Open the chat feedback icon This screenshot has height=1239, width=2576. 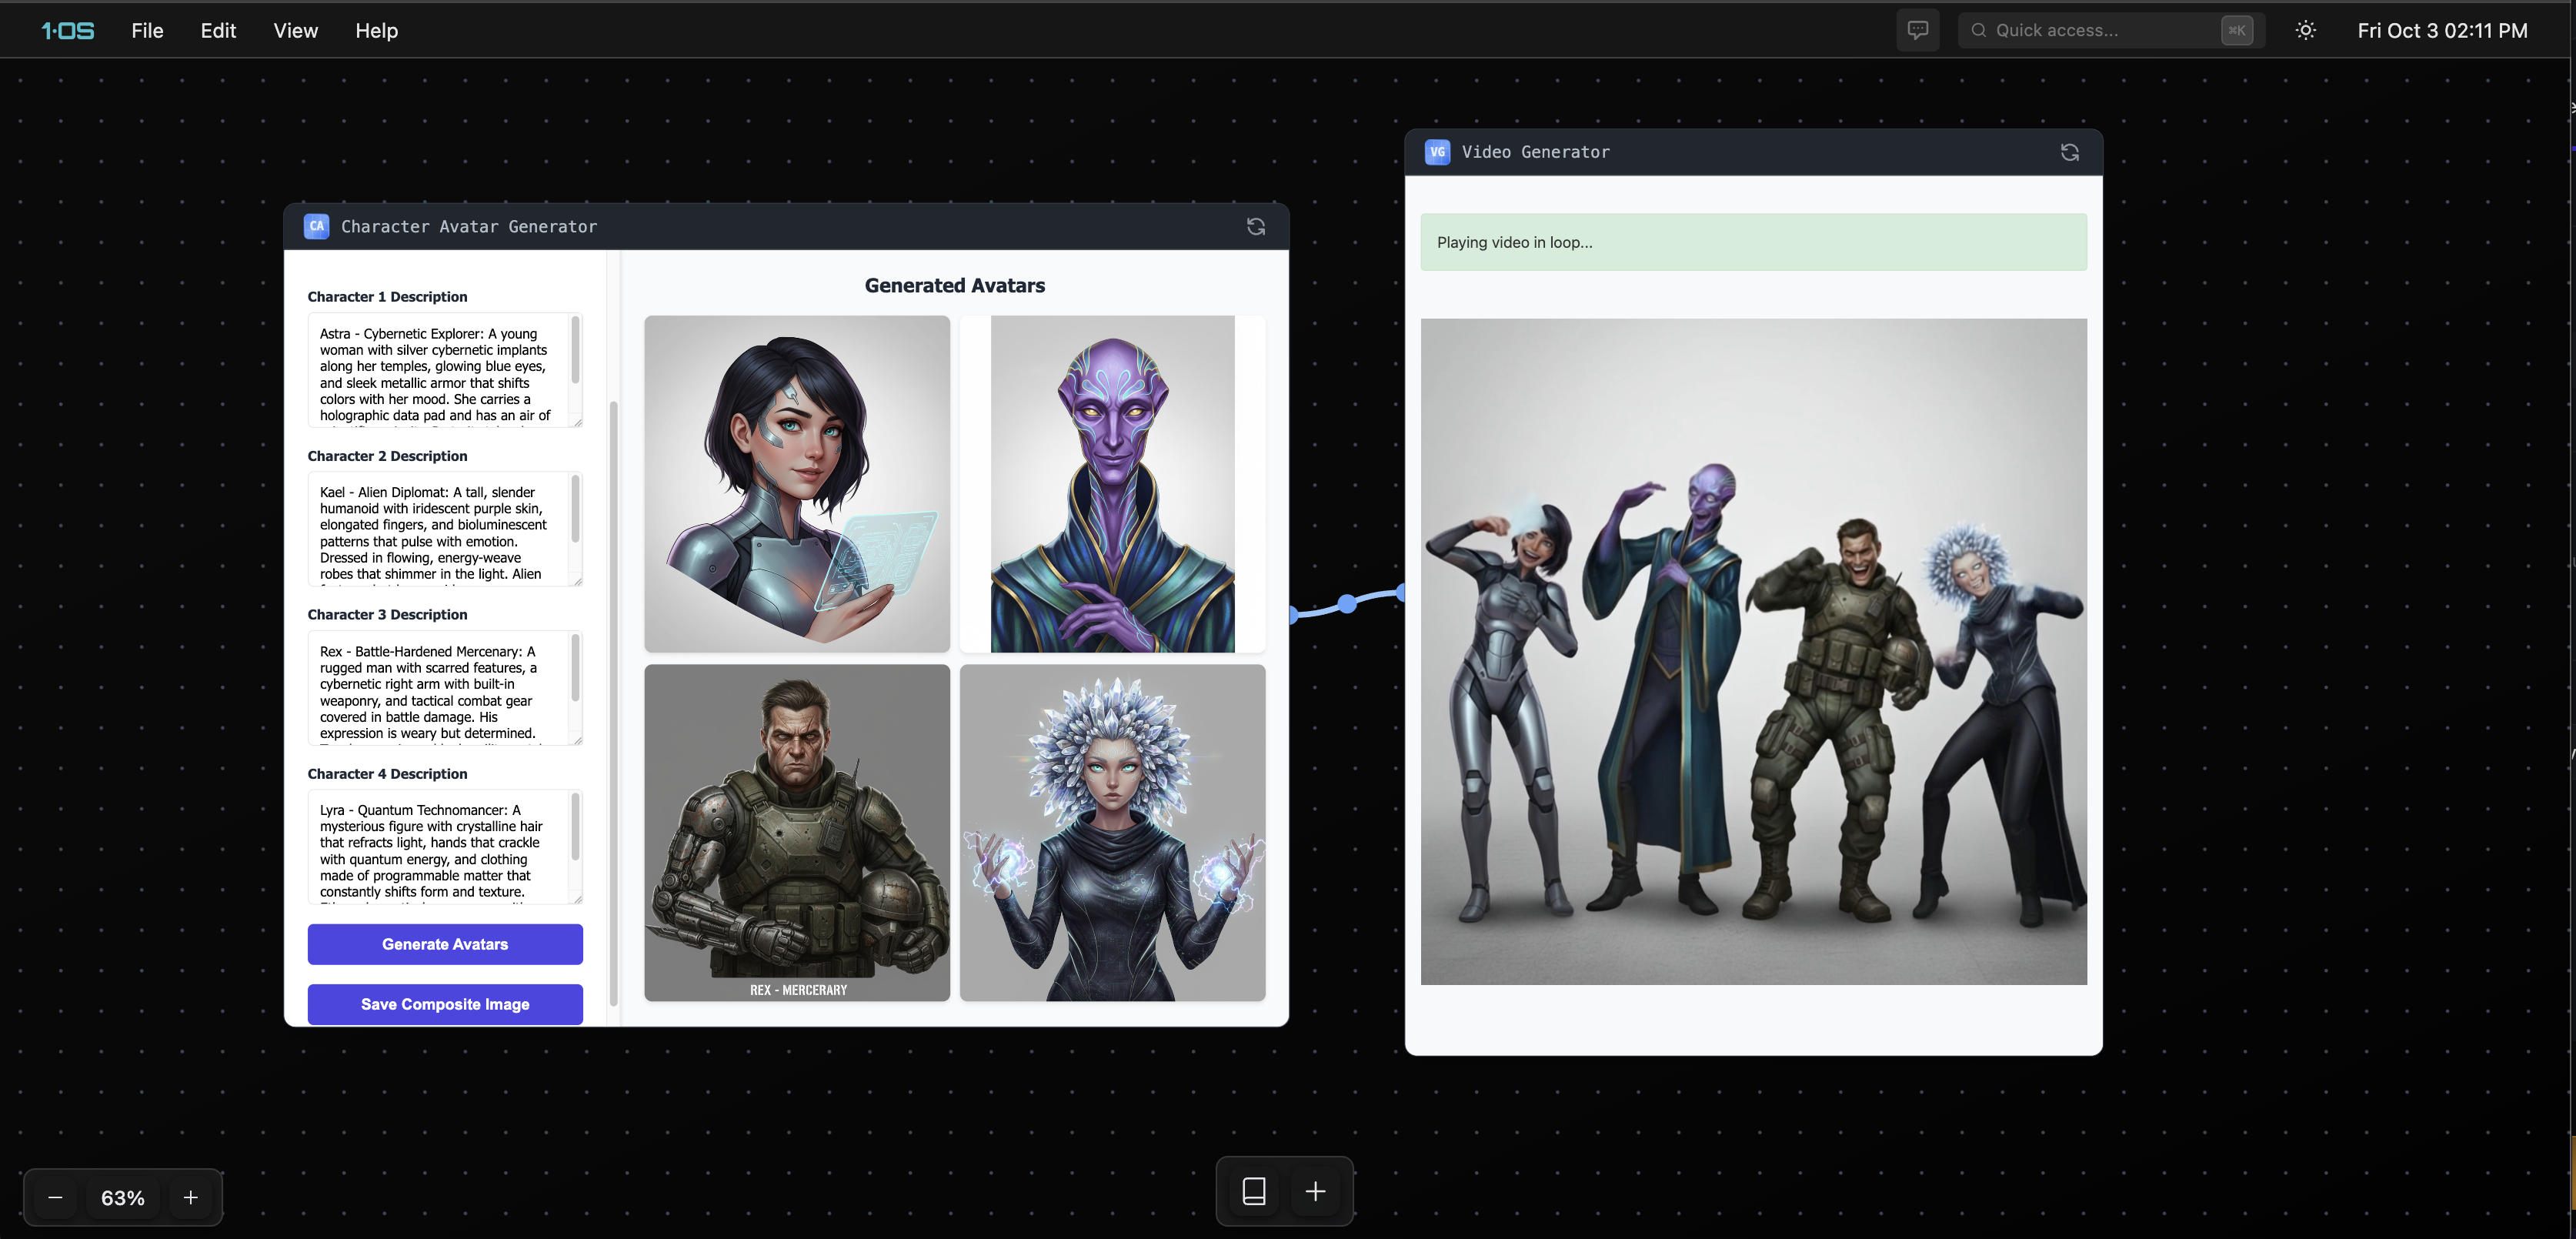pyautogui.click(x=1917, y=30)
